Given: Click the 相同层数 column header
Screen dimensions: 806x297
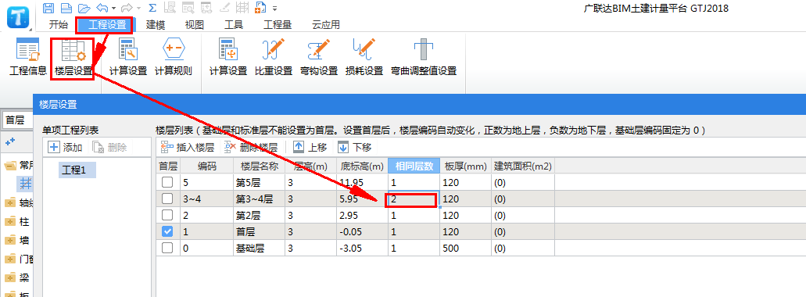Looking at the screenshot, I should (x=414, y=166).
